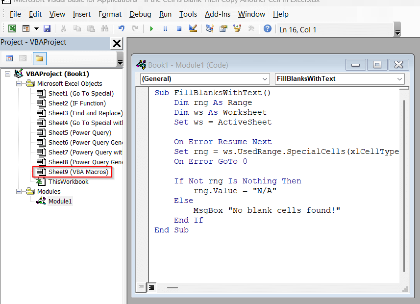Save the workbook with the floppy disk icon
This screenshot has width=420, height=304.
47,29
